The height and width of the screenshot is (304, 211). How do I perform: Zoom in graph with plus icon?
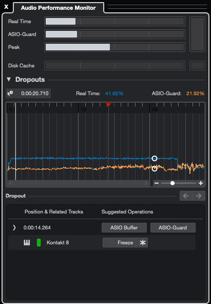201,183
